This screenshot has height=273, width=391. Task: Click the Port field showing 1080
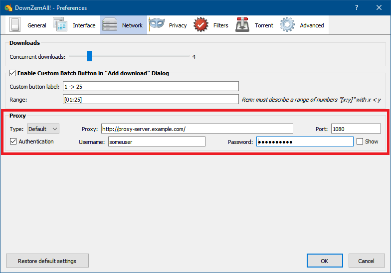[x=356, y=129]
